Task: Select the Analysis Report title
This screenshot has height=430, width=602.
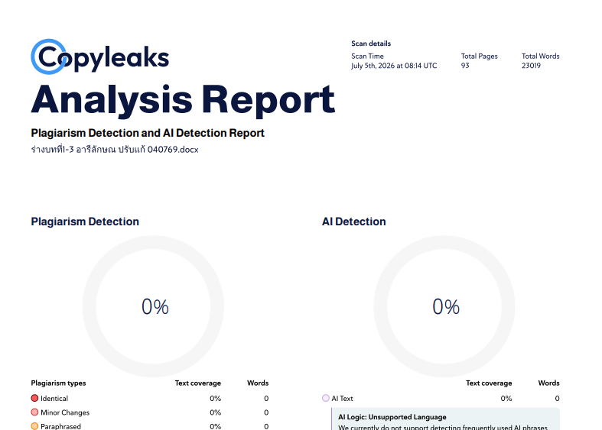Action: pos(183,100)
